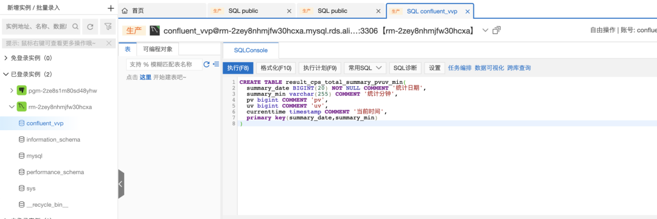
Task: Switch to the 可编程对象 tab
Action: point(158,49)
